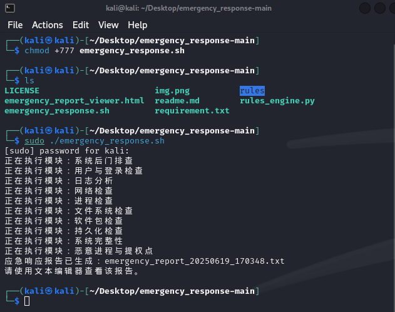Screen dimensions: 395x312
Task: Click the middle round window control button
Action: tap(379, 8)
